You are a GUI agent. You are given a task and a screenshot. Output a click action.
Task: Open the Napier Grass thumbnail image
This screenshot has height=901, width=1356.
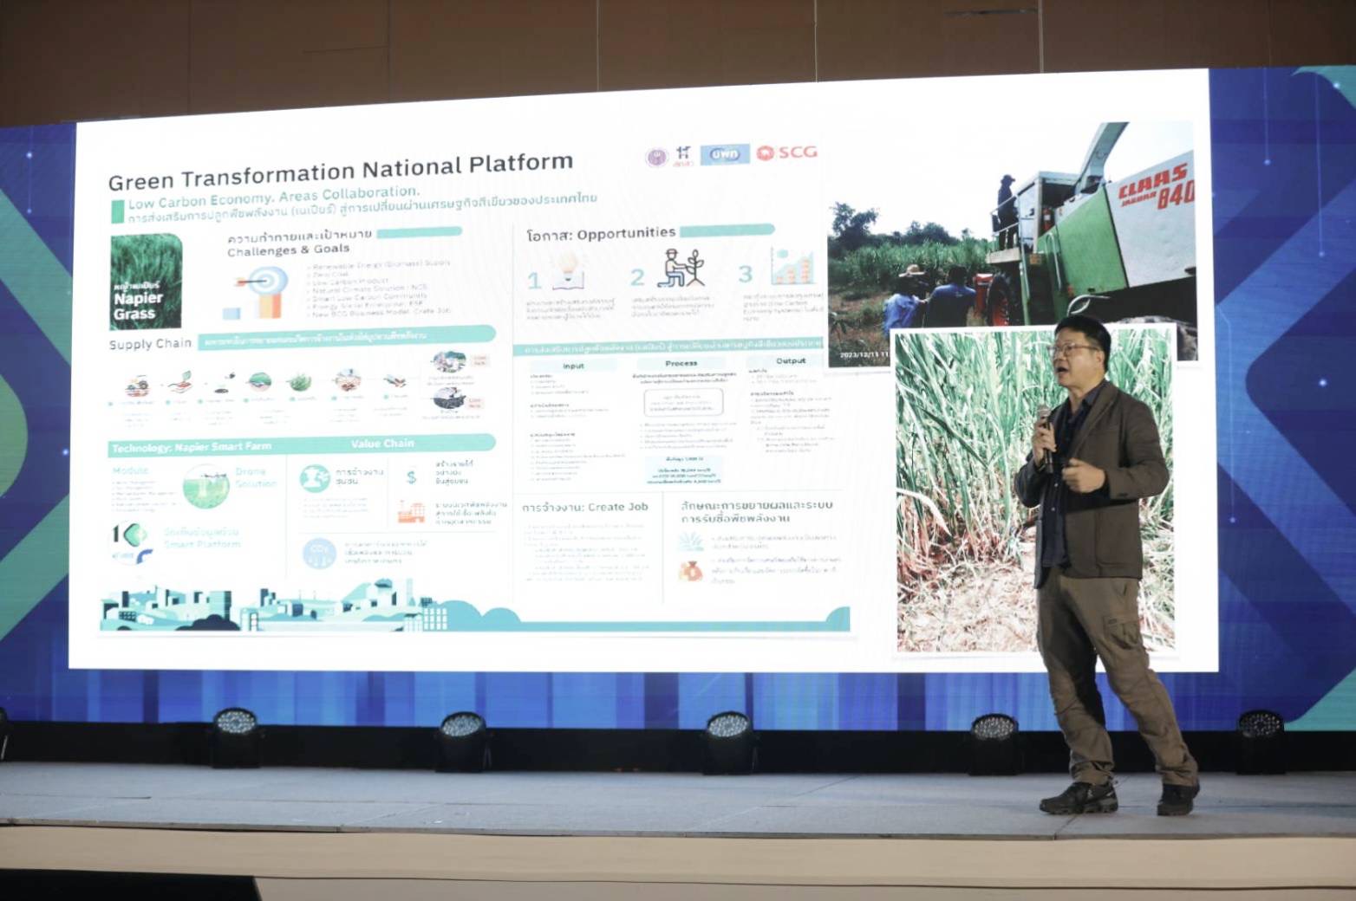coord(146,282)
